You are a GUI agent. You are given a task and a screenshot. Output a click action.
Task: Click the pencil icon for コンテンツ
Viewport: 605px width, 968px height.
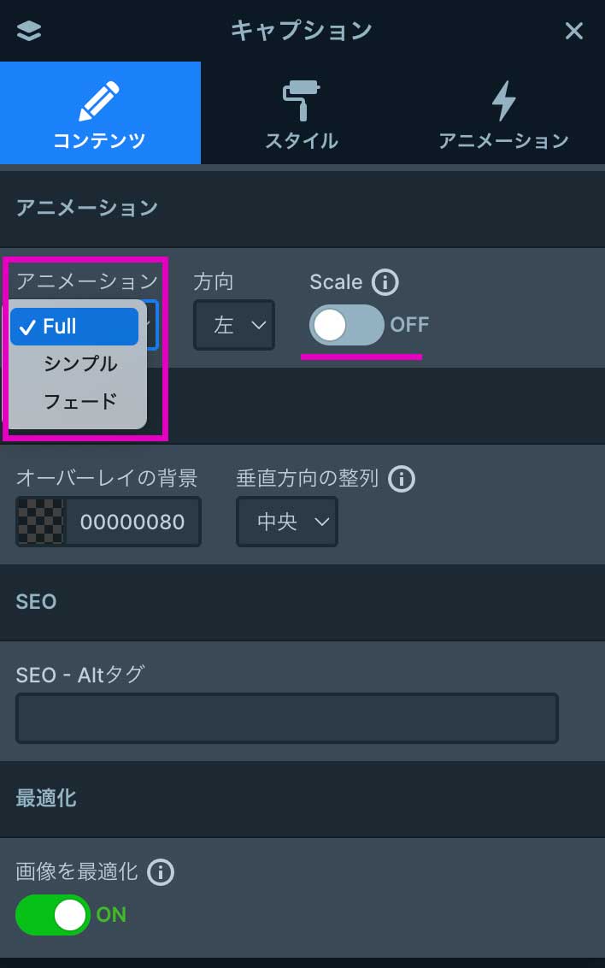pyautogui.click(x=100, y=102)
